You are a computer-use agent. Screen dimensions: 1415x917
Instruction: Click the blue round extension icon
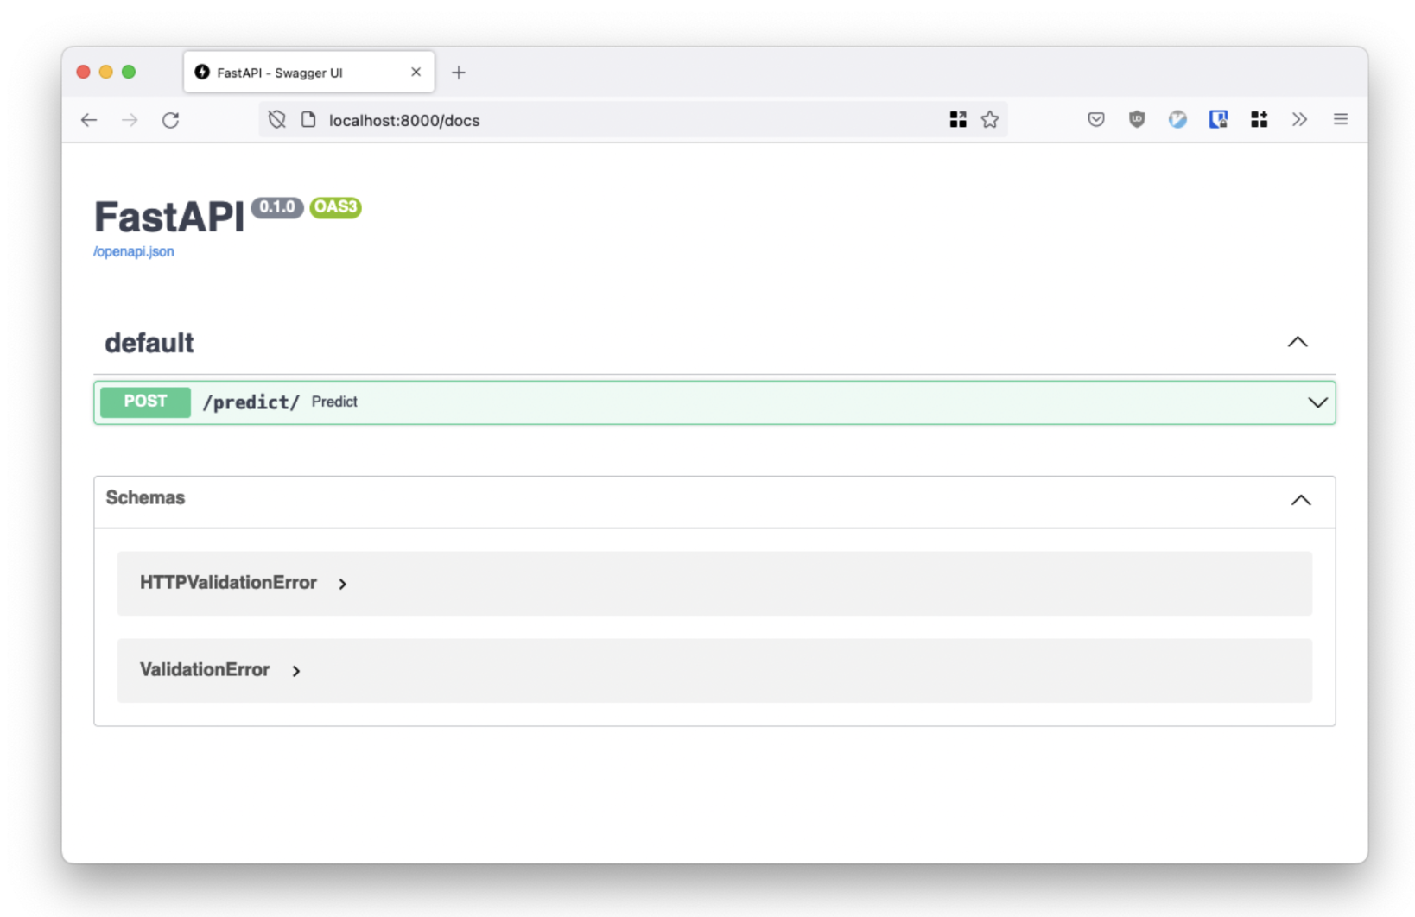[1177, 120]
